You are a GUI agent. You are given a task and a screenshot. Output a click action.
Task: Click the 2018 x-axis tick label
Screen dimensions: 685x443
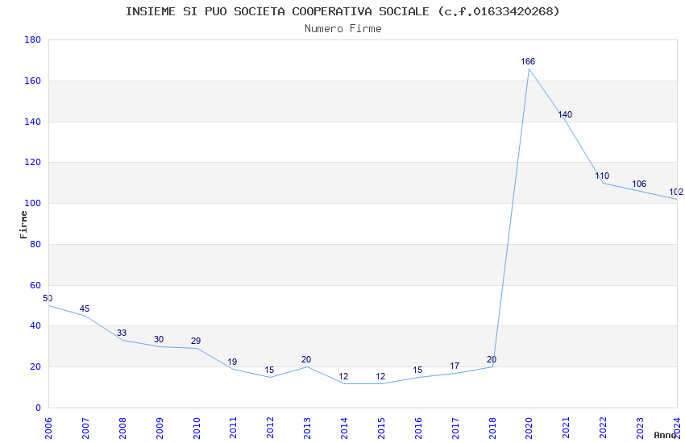492,428
